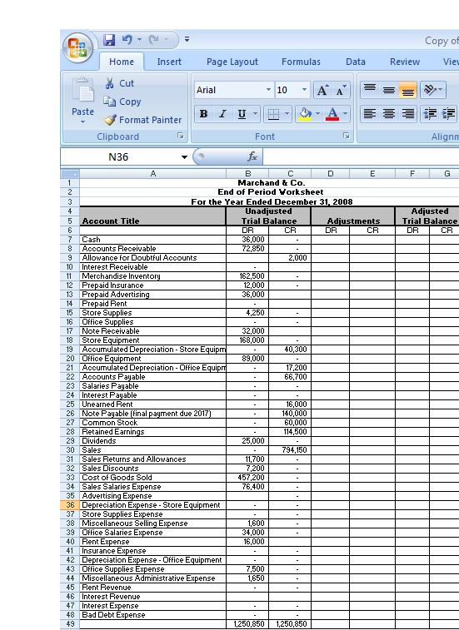Click the Redo arrow icon
This screenshot has width=459, height=630.
pyautogui.click(x=153, y=39)
